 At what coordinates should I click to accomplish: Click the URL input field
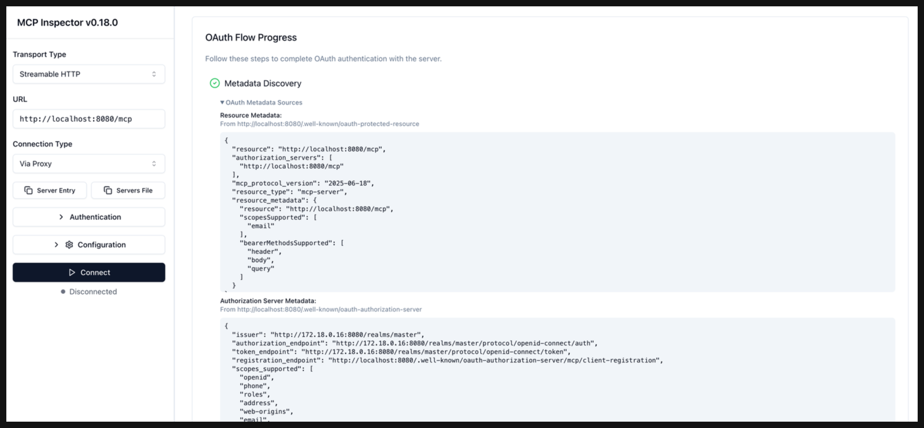(x=89, y=119)
